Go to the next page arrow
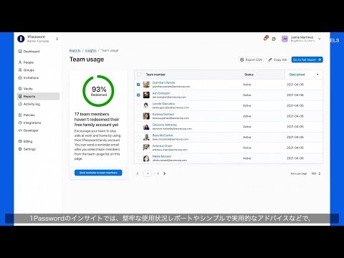 [x=164, y=173]
